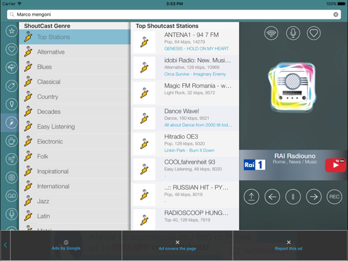Select Top Stations genre

(x=74, y=37)
